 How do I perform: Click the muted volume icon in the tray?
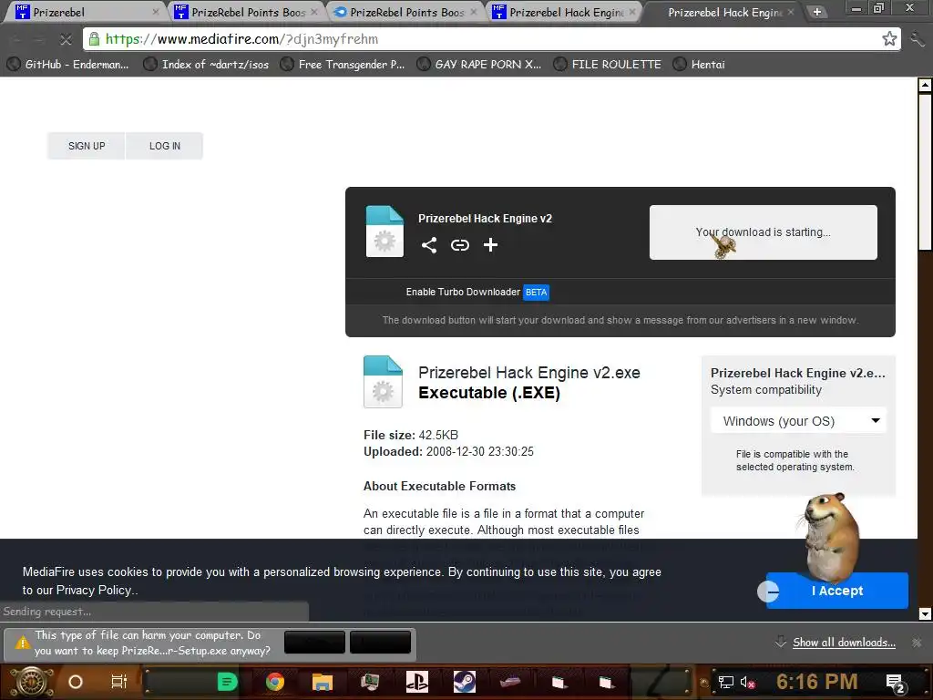click(x=747, y=682)
